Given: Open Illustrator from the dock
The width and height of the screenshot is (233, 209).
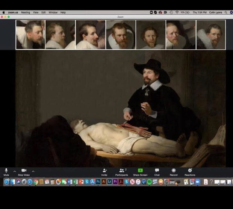Looking at the screenshot, I should (x=104, y=182).
